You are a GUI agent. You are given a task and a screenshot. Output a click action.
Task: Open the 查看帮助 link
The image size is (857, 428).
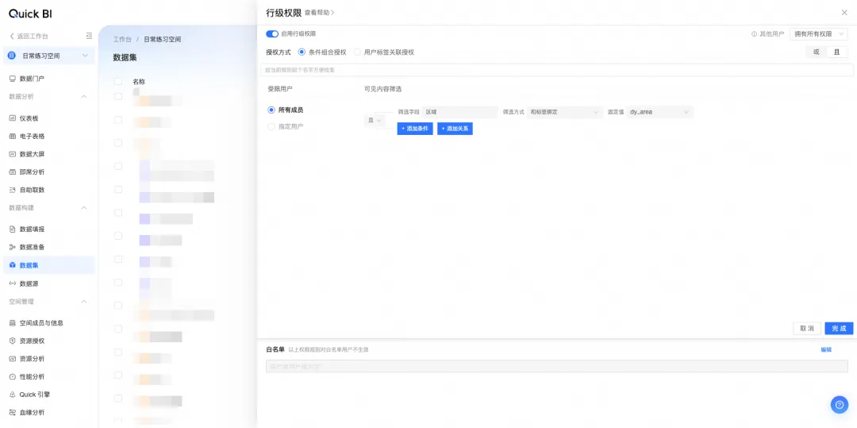coord(320,13)
